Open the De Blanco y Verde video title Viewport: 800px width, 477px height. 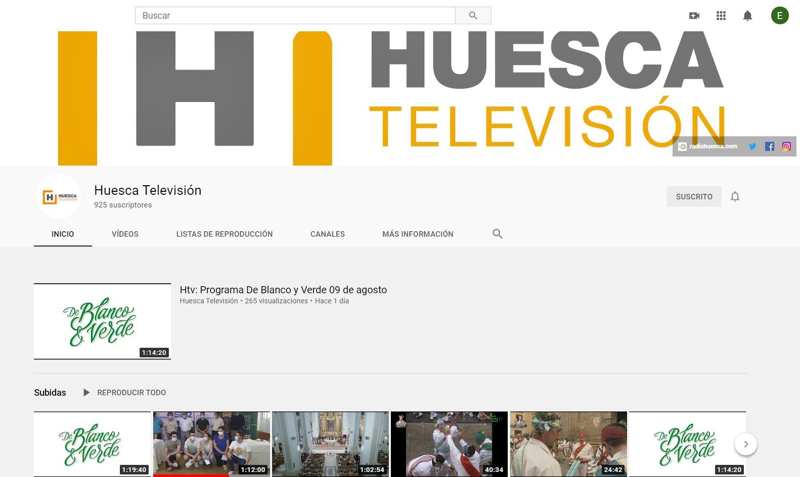point(283,290)
